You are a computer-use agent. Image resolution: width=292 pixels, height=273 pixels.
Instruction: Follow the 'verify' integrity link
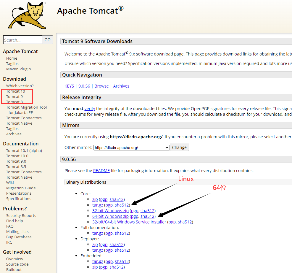[90, 109]
